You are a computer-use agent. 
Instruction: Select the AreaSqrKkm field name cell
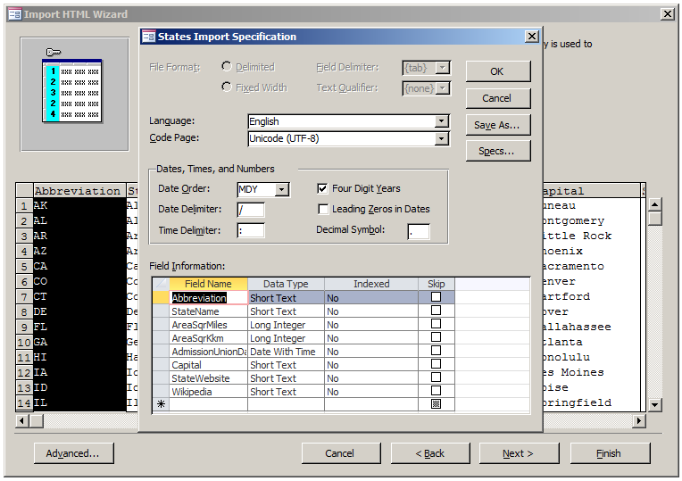208,338
